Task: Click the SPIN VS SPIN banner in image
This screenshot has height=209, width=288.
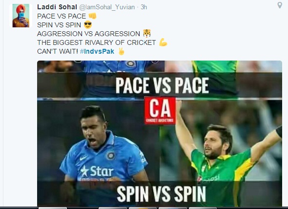Action: click(x=161, y=194)
